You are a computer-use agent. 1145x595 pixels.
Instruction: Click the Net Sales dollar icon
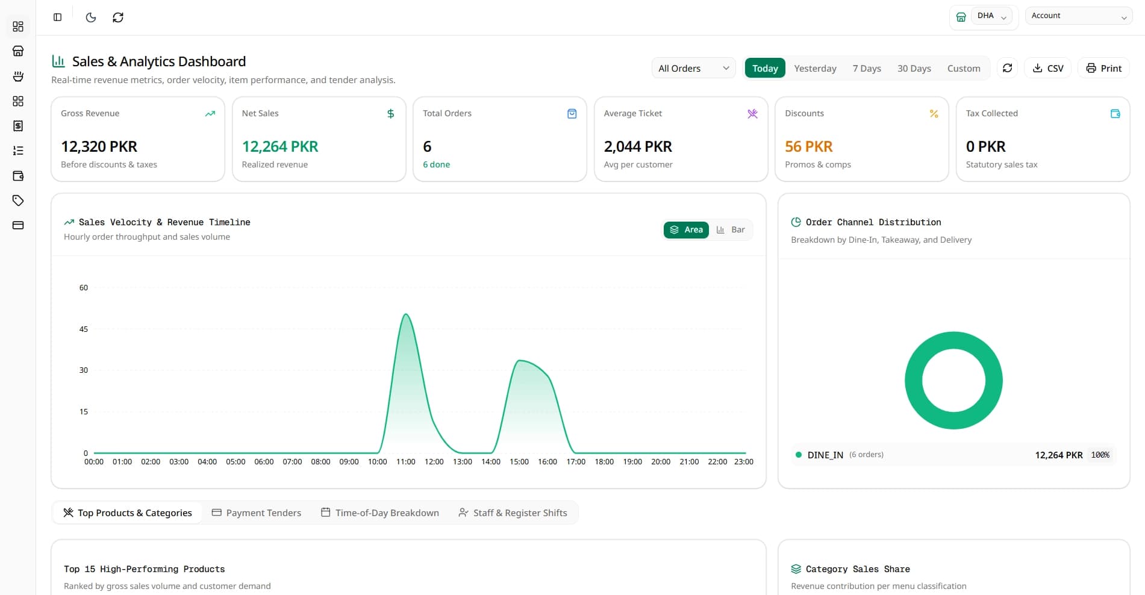pos(391,114)
